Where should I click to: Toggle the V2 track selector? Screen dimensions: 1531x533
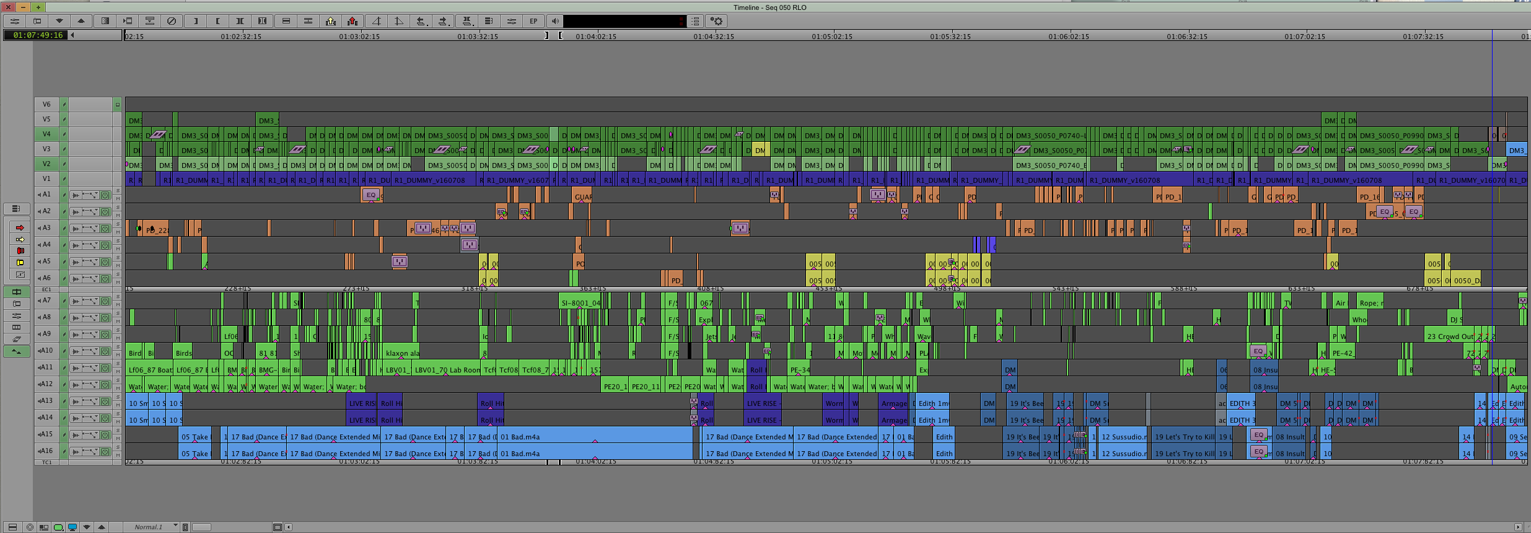coord(46,164)
